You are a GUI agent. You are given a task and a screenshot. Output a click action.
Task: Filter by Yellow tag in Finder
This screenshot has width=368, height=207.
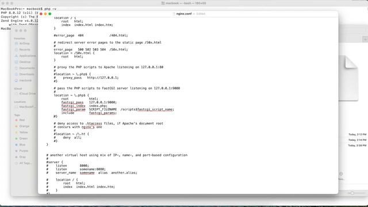(22, 132)
